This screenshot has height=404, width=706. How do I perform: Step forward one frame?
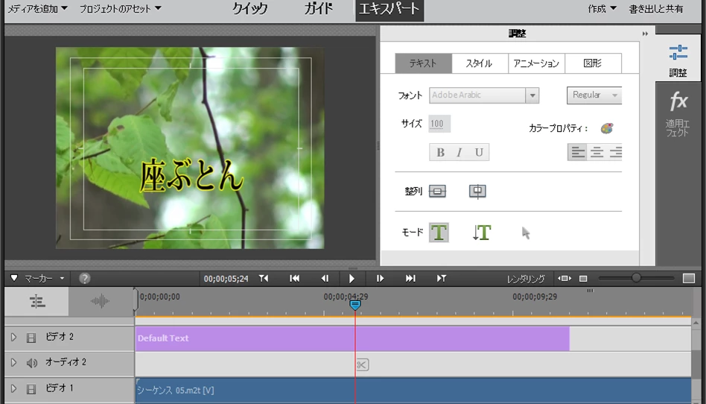click(x=380, y=279)
